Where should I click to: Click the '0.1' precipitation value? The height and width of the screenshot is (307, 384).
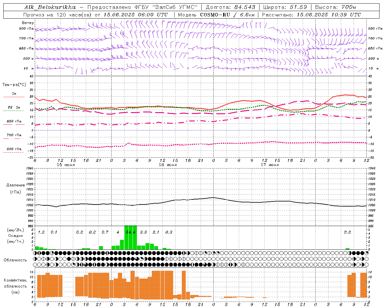point(54,232)
